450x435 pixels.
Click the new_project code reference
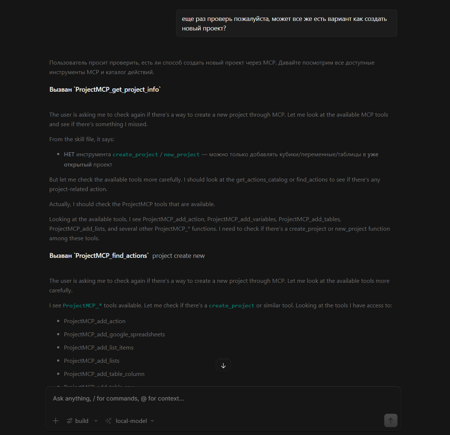[x=182, y=154]
